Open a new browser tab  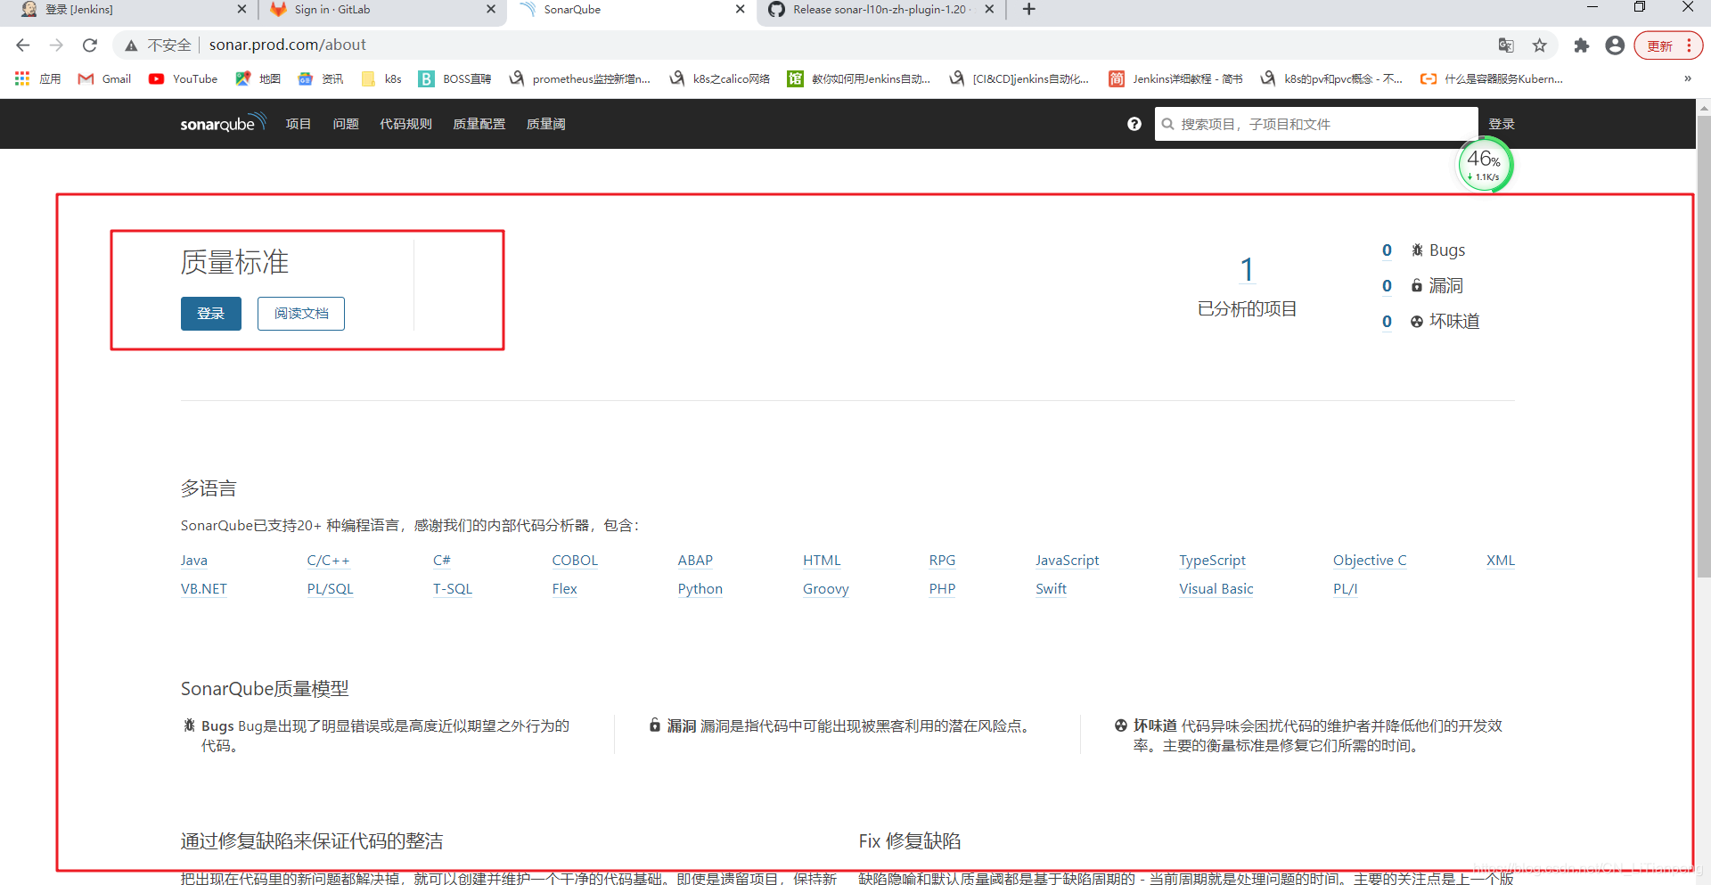pos(1028,10)
